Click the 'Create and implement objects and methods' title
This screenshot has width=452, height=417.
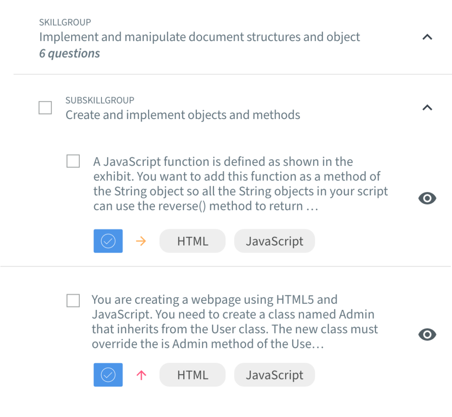(x=183, y=115)
